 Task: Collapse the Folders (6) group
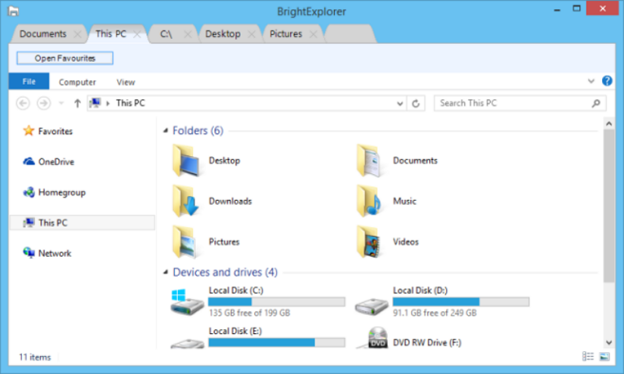point(166,131)
